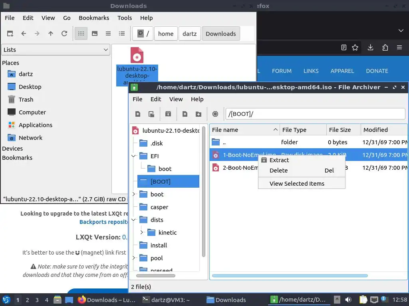This screenshot has height=306, width=409.
Task: Click the Stop icon in File Archiver toolbar
Action: (215, 114)
